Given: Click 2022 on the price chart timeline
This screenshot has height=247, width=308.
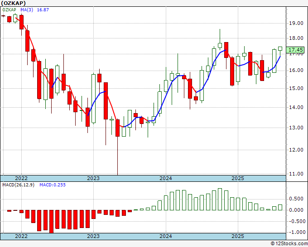Looking at the screenshot, I should click(x=21, y=178).
